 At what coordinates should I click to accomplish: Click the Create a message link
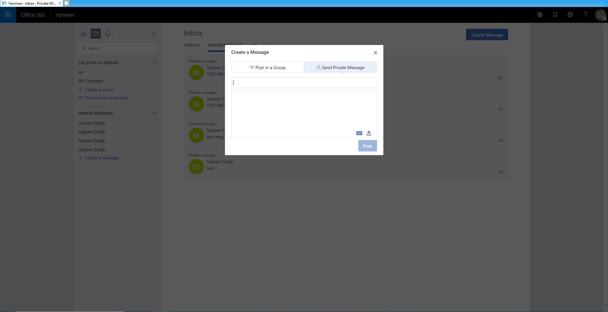click(x=99, y=158)
